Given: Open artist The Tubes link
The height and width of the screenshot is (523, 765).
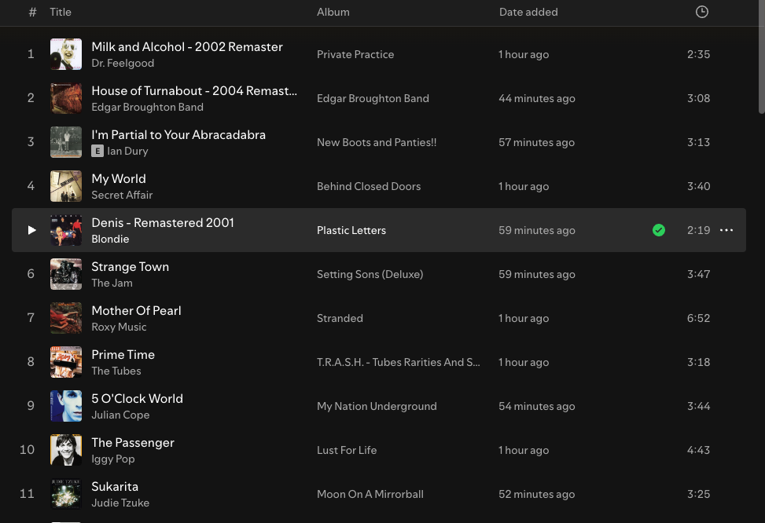Looking at the screenshot, I should [x=116, y=371].
